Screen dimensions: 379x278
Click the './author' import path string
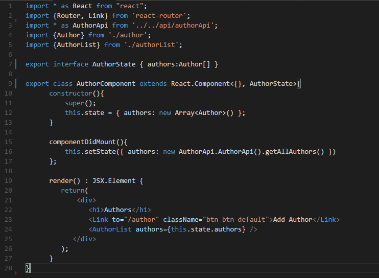click(128, 35)
